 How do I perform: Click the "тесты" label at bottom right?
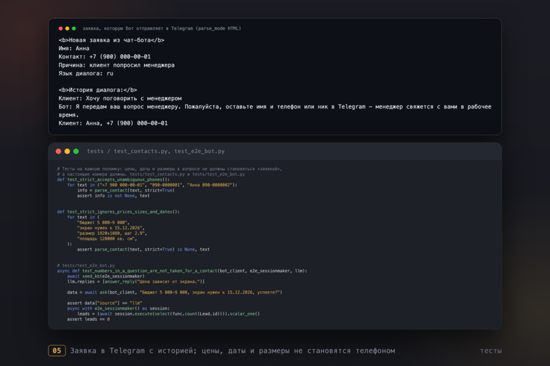pyautogui.click(x=491, y=351)
